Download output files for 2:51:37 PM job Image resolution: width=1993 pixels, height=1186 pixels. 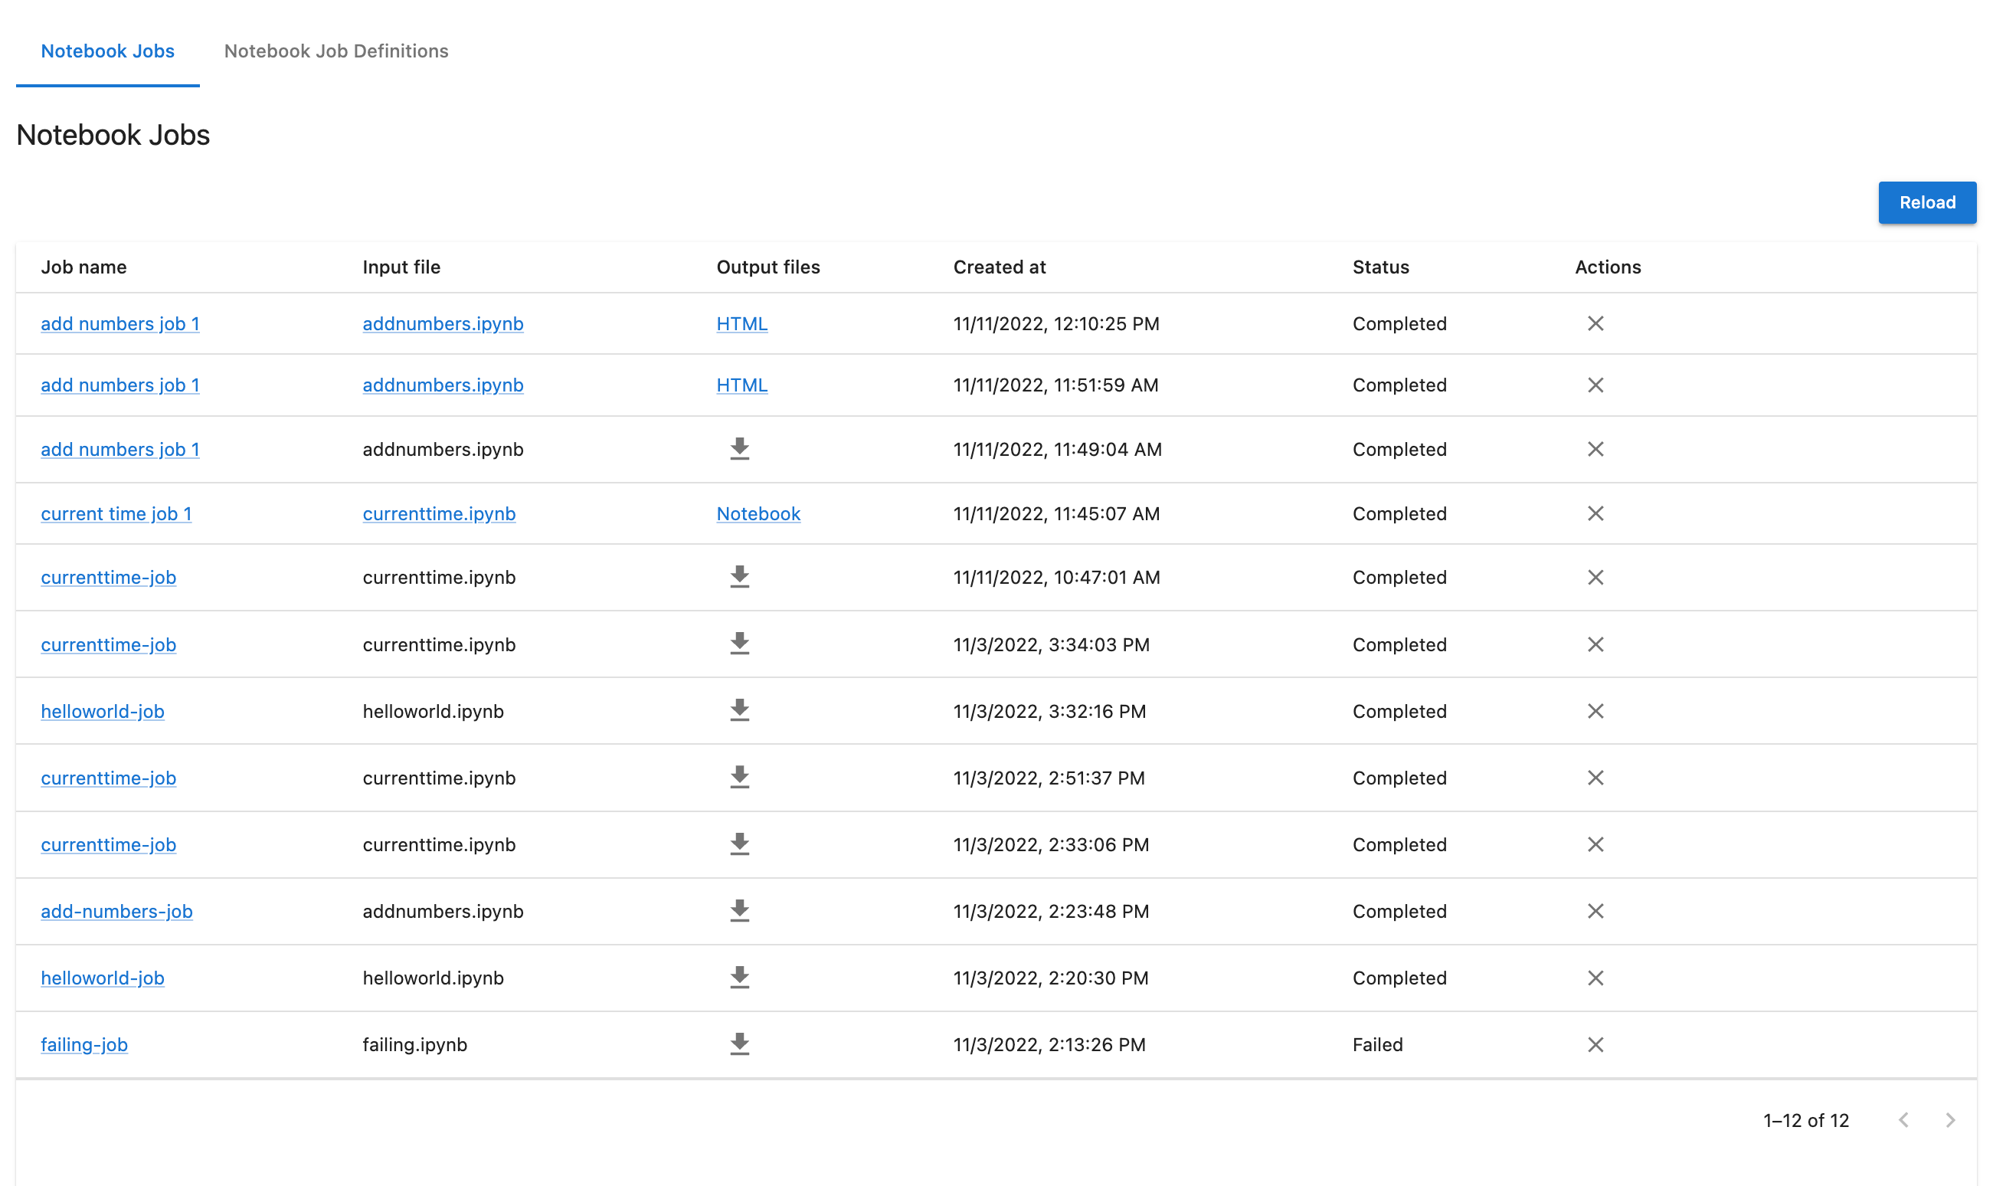click(x=740, y=778)
